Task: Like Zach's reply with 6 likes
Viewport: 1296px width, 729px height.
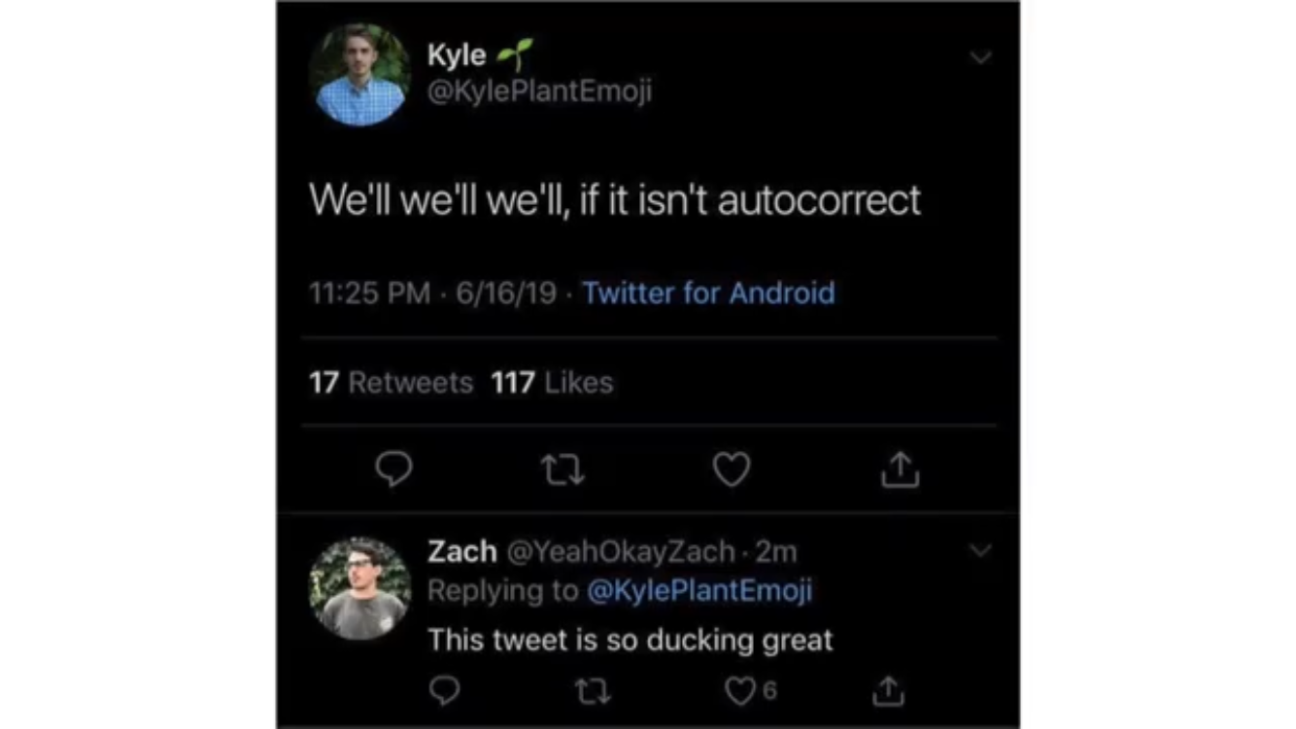Action: pyautogui.click(x=741, y=690)
